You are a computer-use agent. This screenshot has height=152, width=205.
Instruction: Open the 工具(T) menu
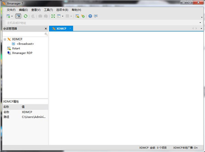49,10
